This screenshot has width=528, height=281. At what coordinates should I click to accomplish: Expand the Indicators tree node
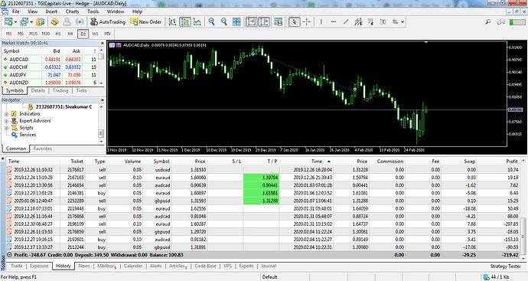(x=6, y=114)
